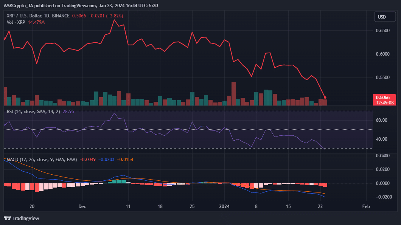Click the orange signal value -0.0154
The width and height of the screenshot is (401, 225).
125,160
